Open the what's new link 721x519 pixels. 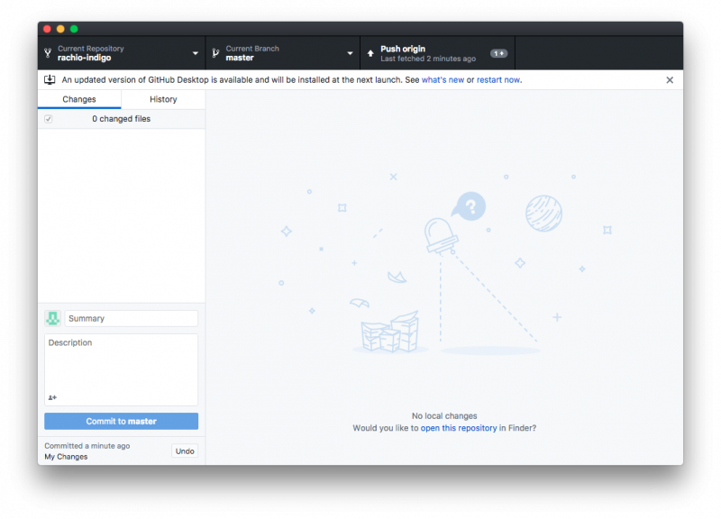click(x=443, y=80)
